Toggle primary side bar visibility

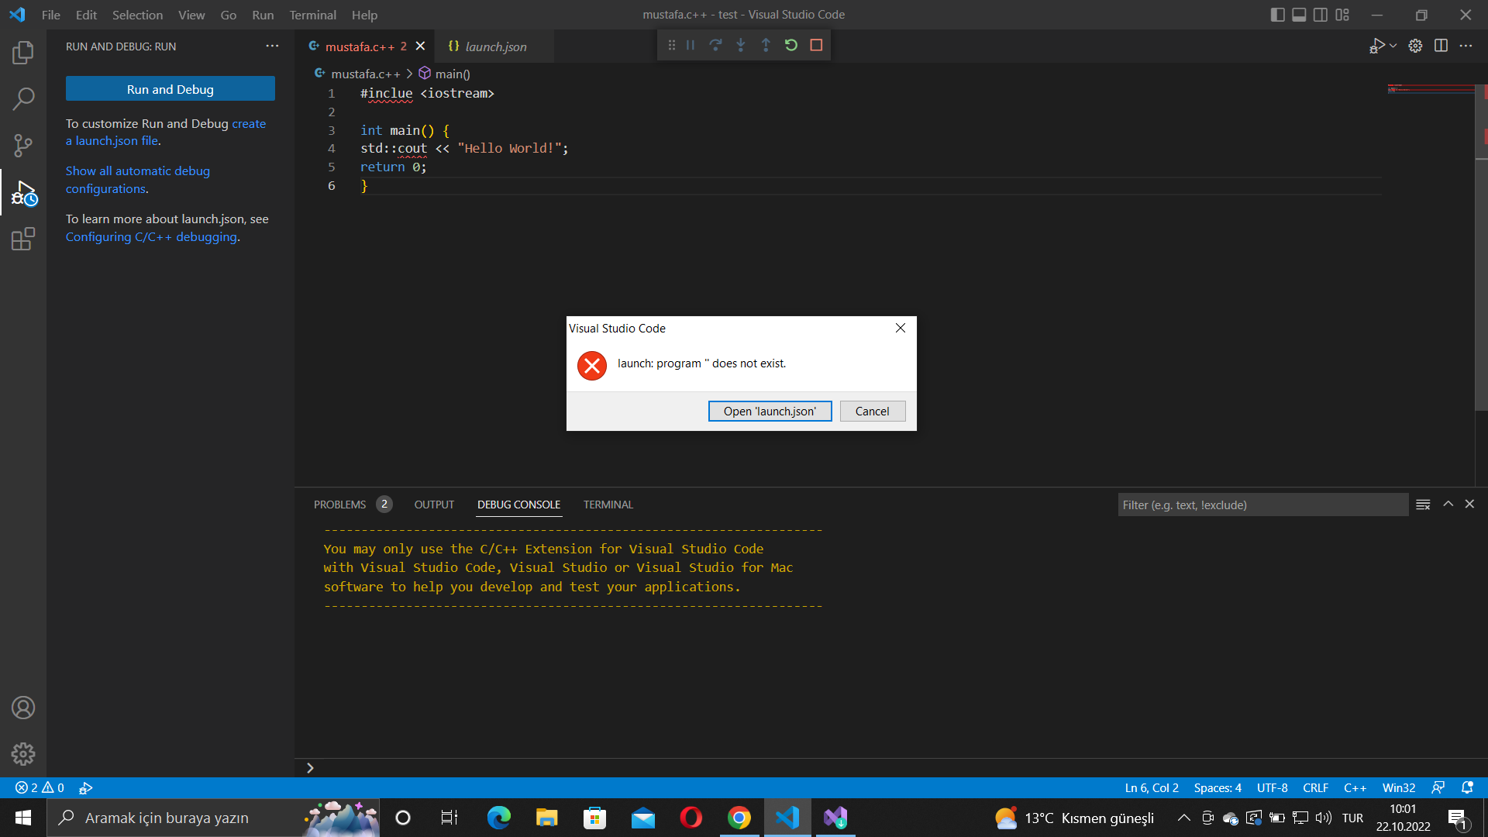click(1277, 15)
